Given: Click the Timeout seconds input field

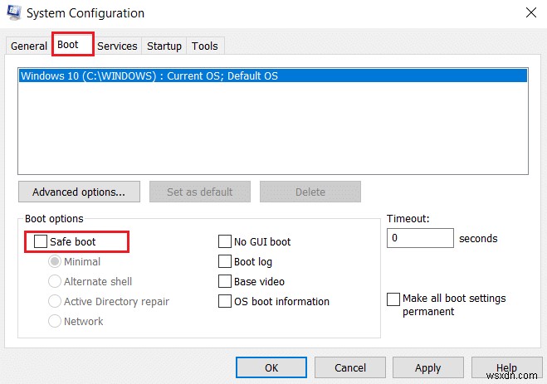Looking at the screenshot, I should coord(419,238).
